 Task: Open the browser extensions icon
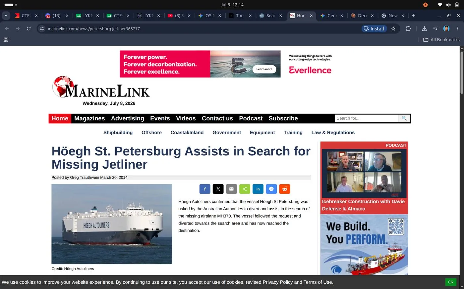point(408,29)
